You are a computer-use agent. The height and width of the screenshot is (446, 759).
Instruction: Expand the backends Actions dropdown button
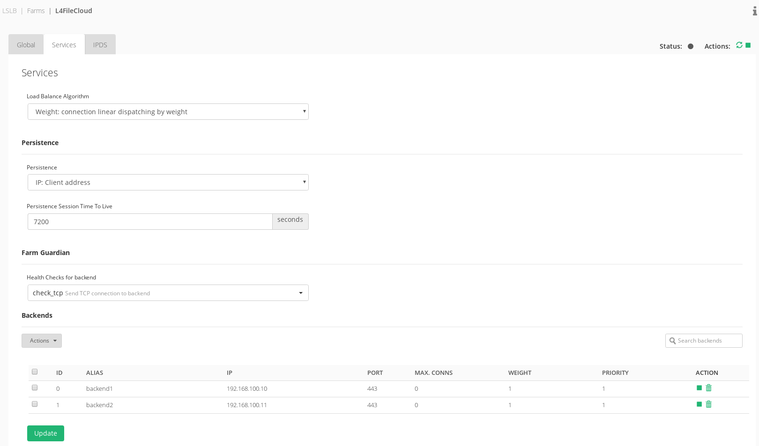(42, 341)
